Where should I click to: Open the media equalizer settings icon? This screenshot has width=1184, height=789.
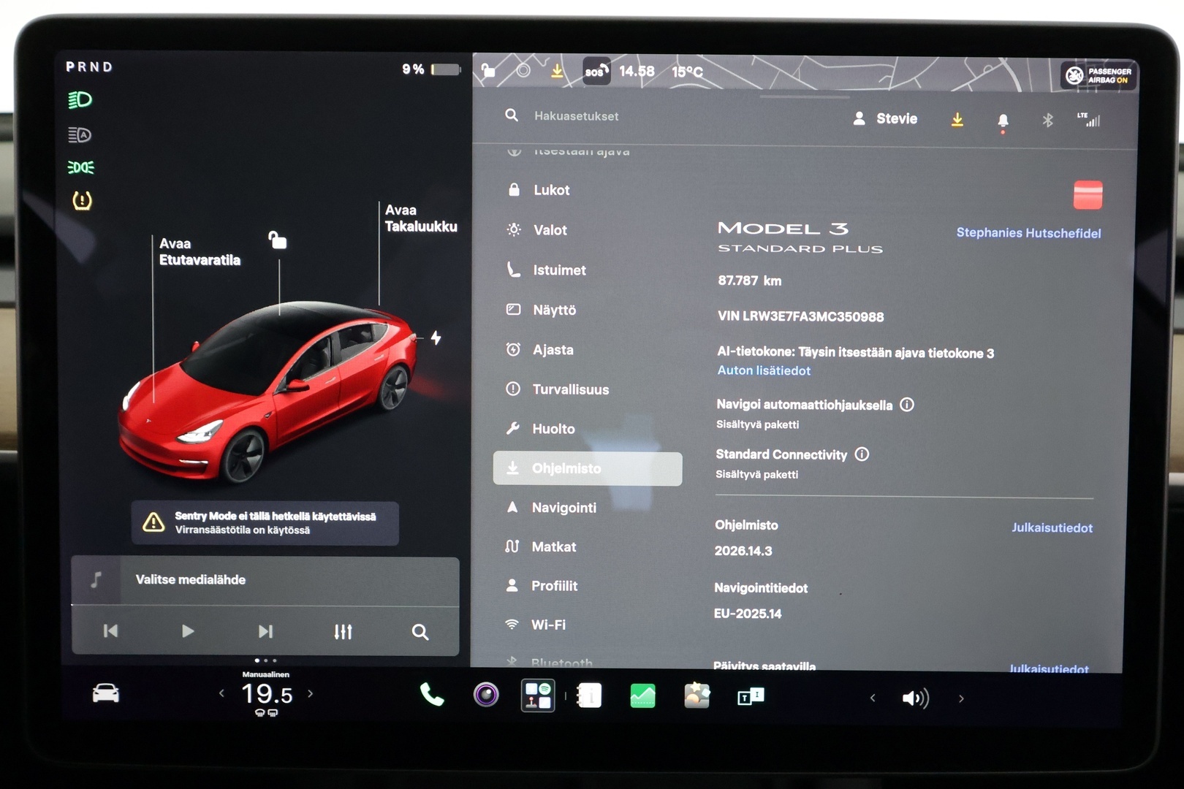point(343,631)
